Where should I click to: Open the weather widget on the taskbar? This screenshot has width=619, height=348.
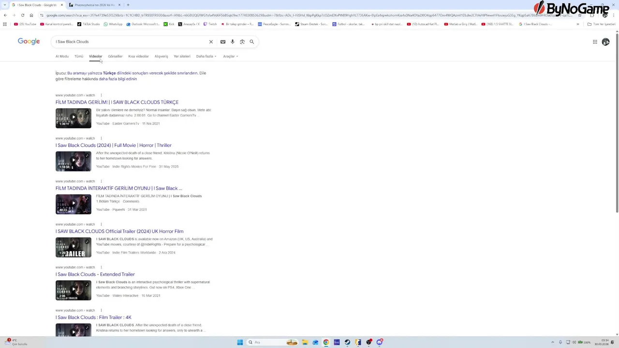pos(17,342)
